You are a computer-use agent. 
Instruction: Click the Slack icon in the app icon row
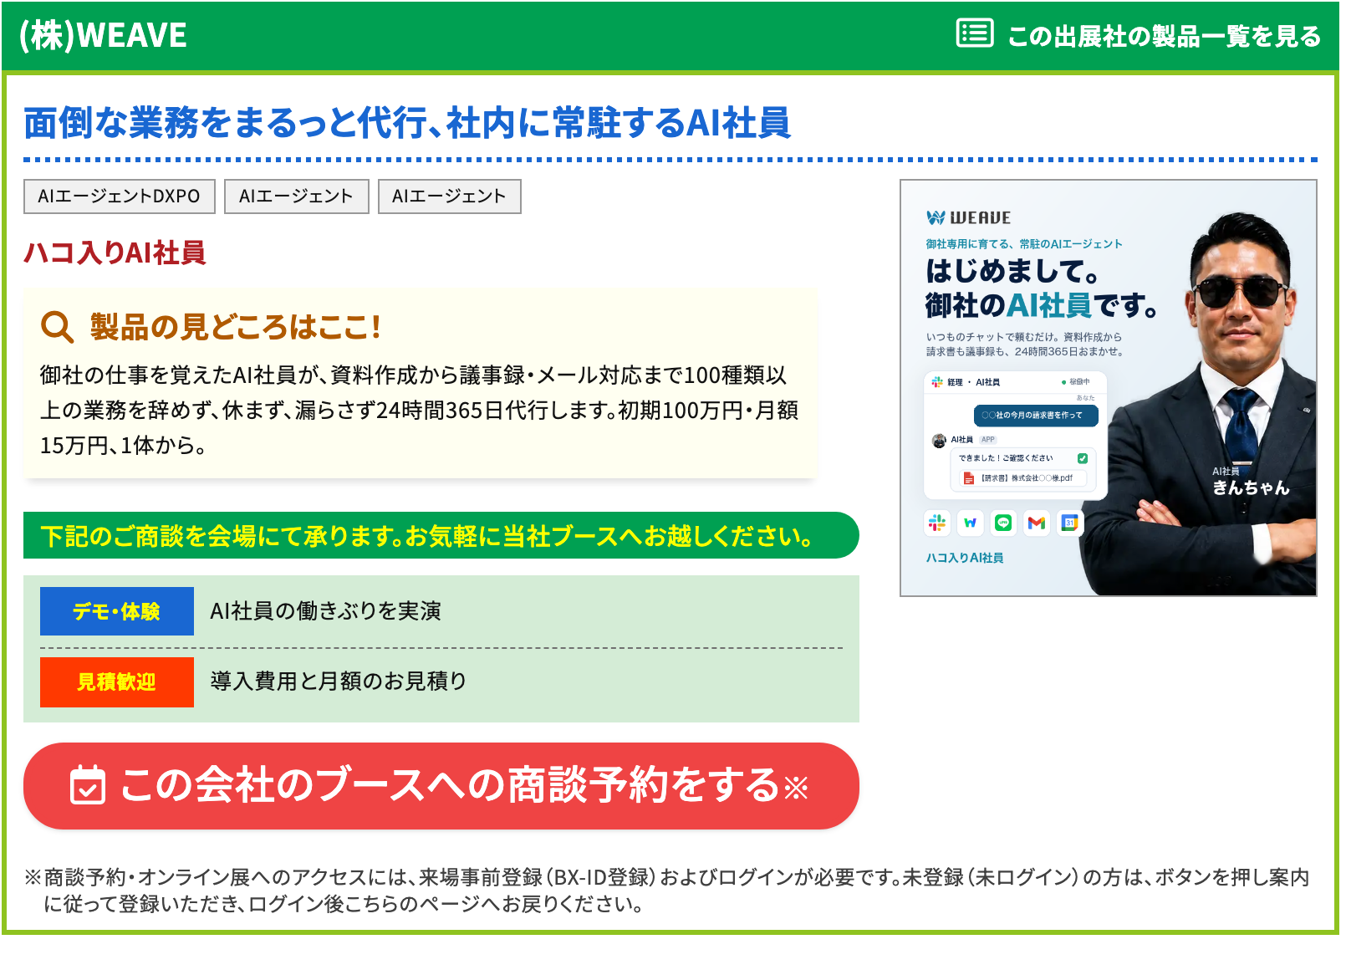click(937, 523)
